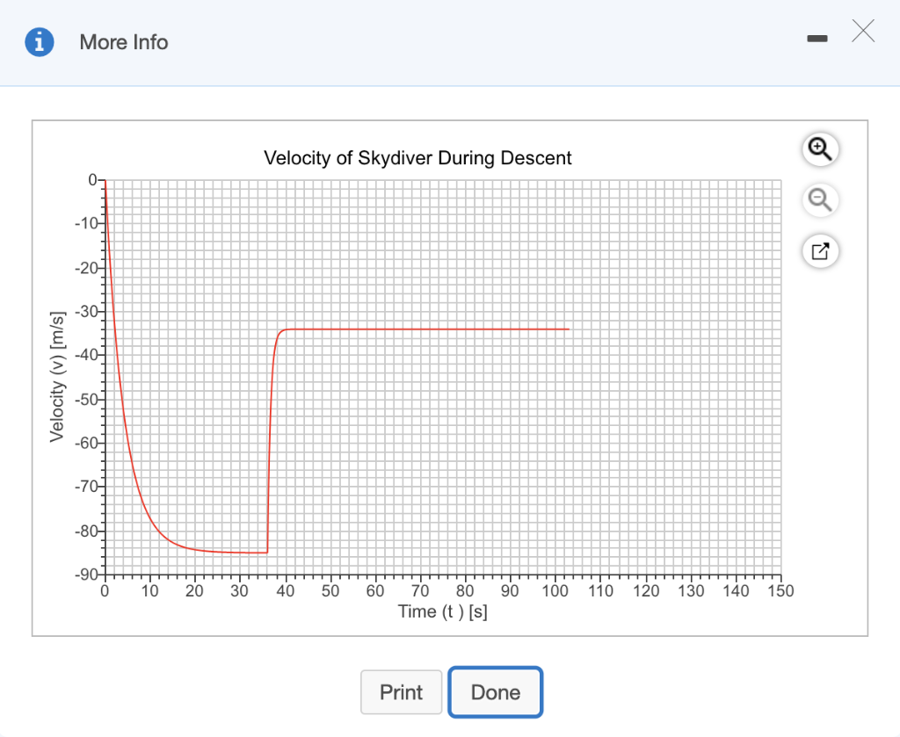Click the -50 tick label on velocity axis

pos(87,399)
